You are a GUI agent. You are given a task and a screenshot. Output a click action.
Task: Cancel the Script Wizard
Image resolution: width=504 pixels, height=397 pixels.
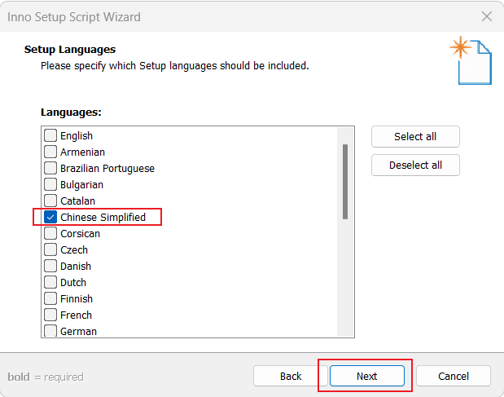pos(454,376)
